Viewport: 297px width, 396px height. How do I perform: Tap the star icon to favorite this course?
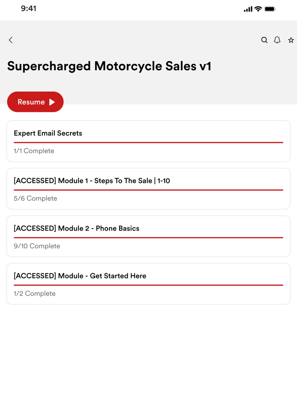point(291,40)
